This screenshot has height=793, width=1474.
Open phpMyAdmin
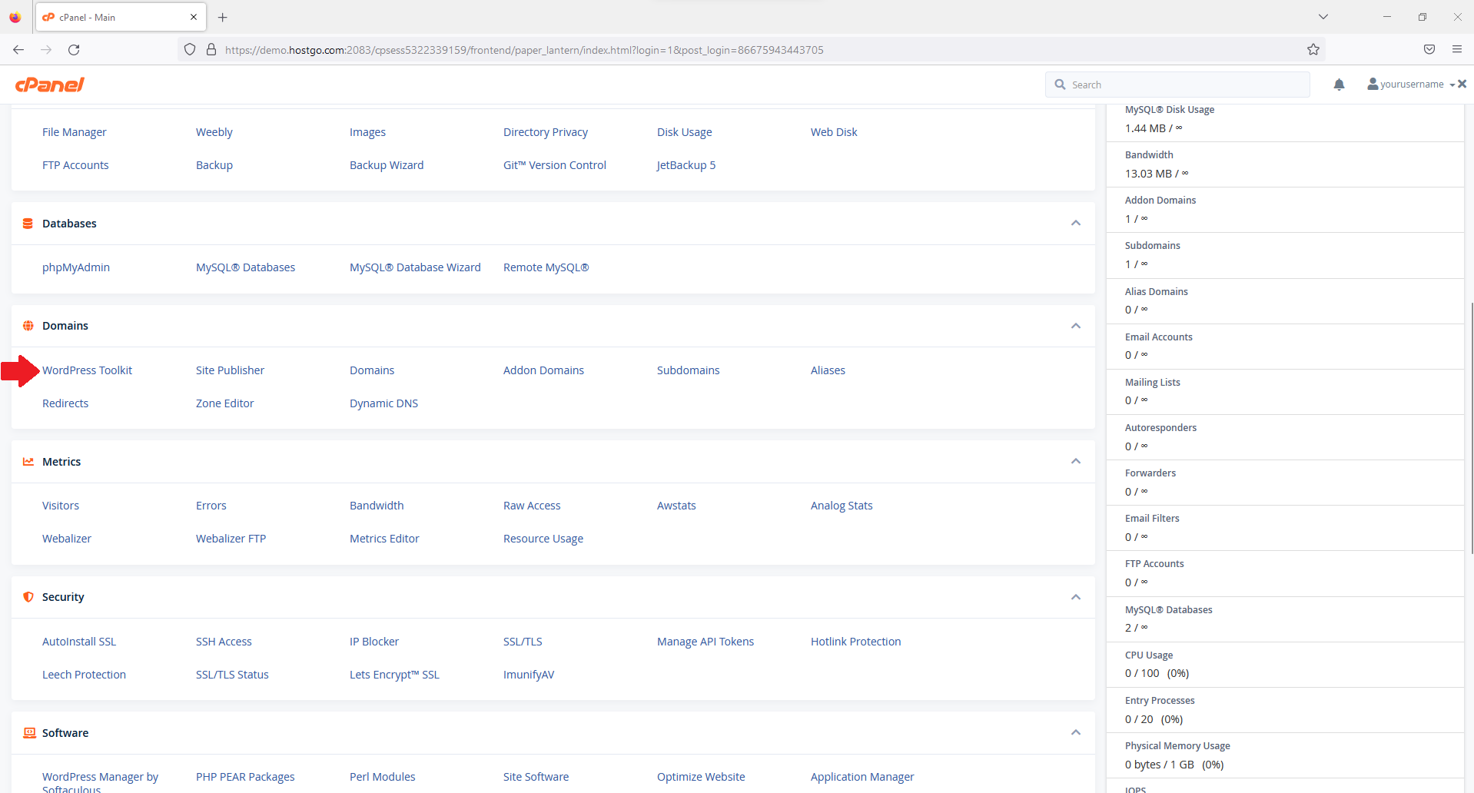point(75,267)
